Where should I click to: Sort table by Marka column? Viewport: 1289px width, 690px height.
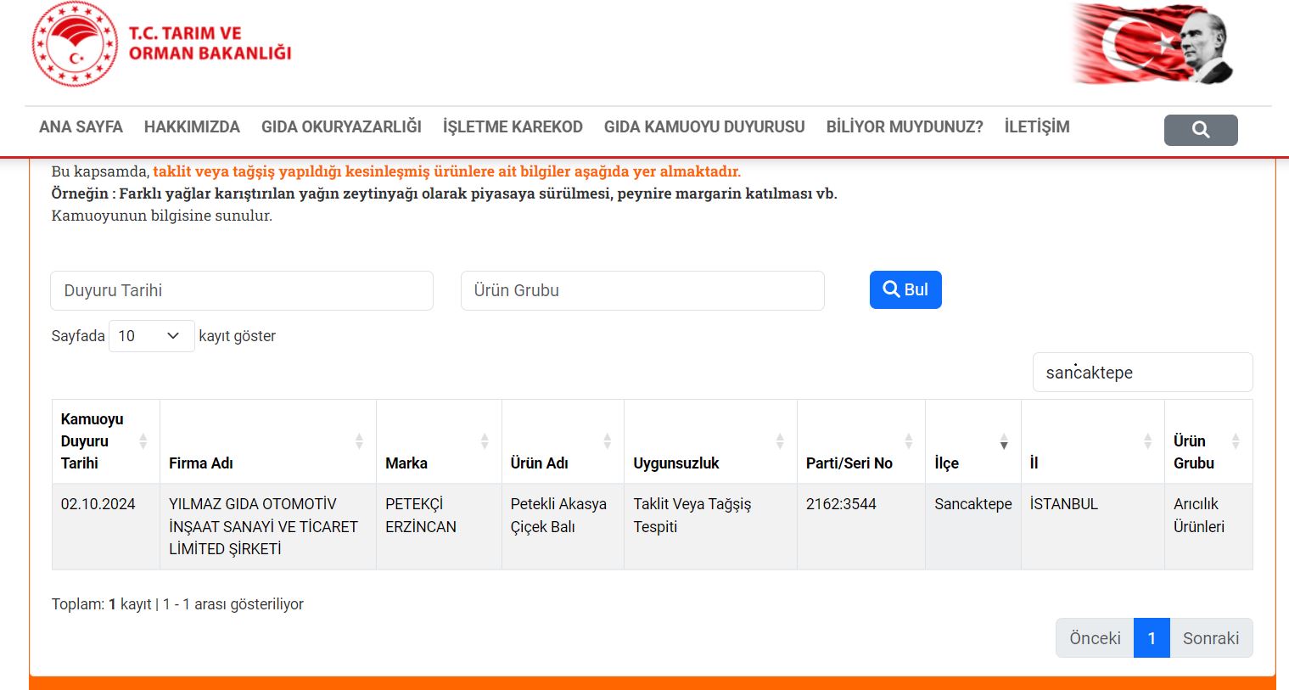pyautogui.click(x=438, y=441)
